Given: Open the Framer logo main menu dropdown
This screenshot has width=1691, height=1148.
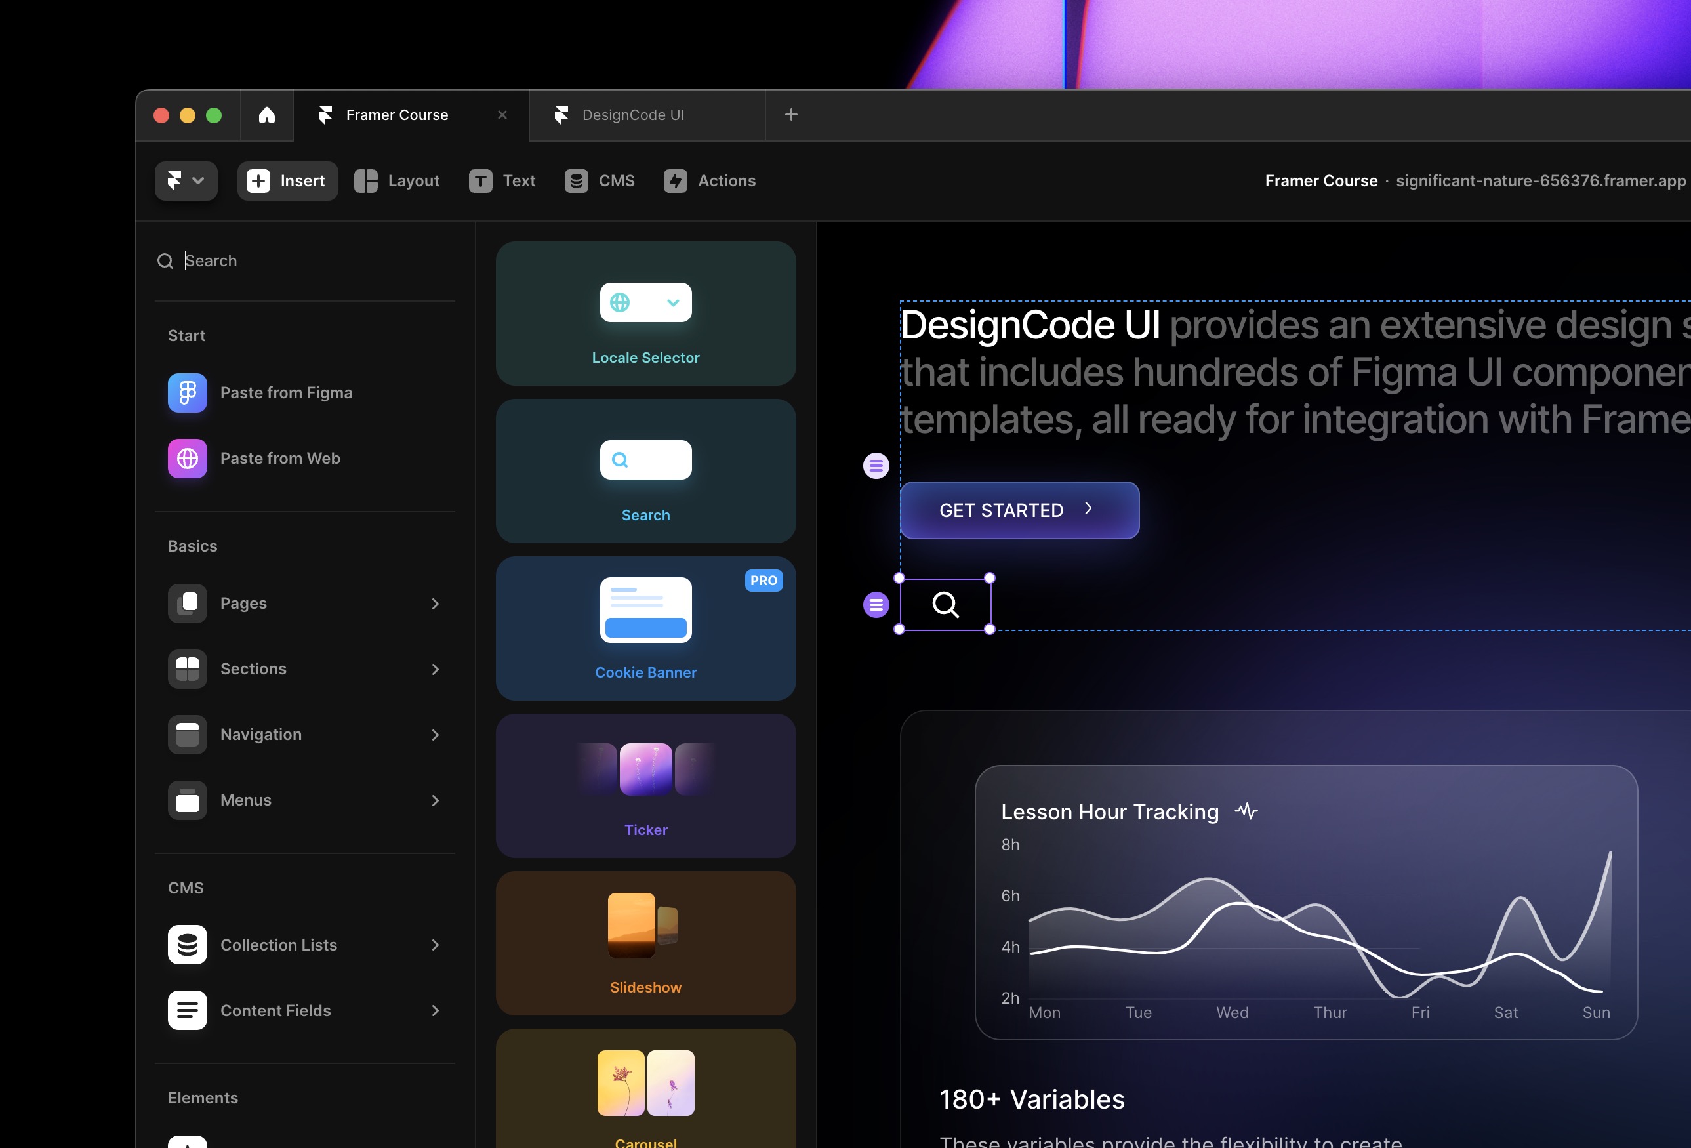Looking at the screenshot, I should point(186,180).
